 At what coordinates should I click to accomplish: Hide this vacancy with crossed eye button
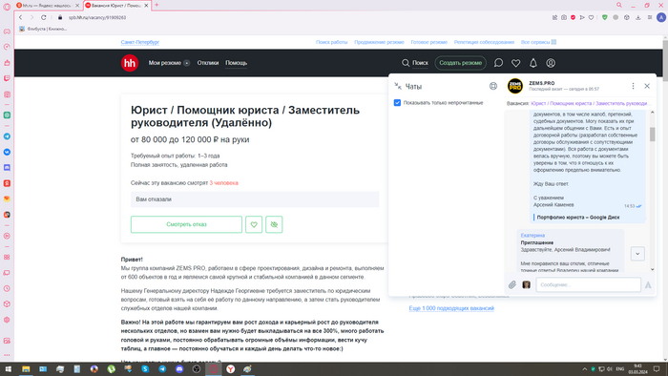pyautogui.click(x=274, y=224)
